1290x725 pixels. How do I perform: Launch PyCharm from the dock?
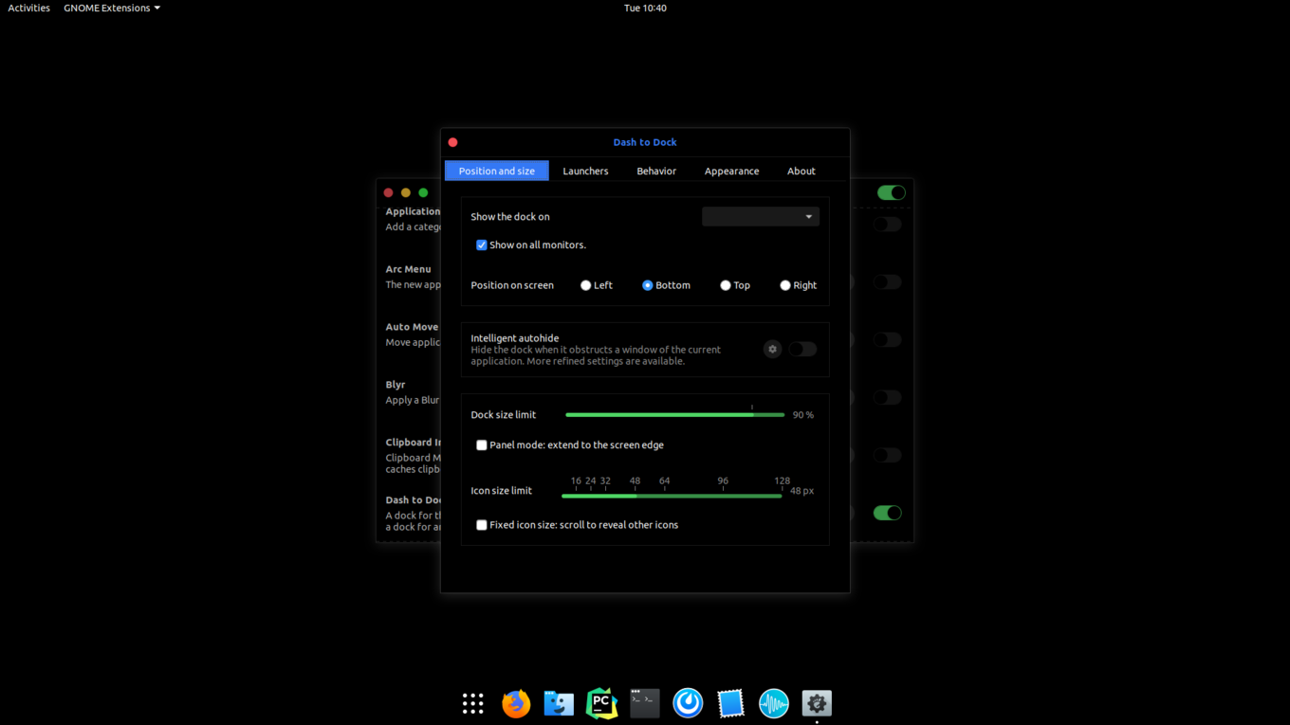(x=601, y=703)
